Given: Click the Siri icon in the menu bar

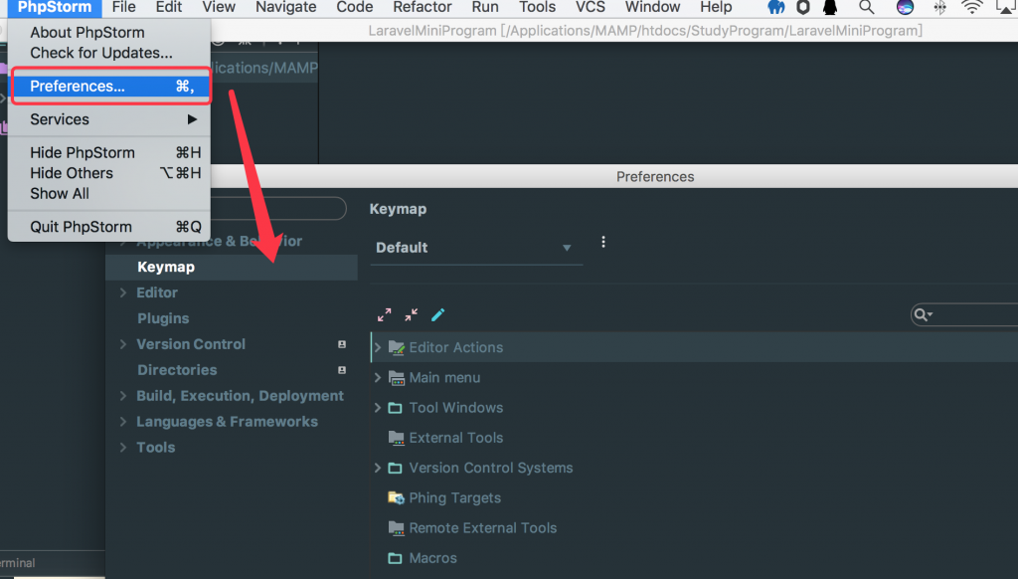Looking at the screenshot, I should (904, 7).
